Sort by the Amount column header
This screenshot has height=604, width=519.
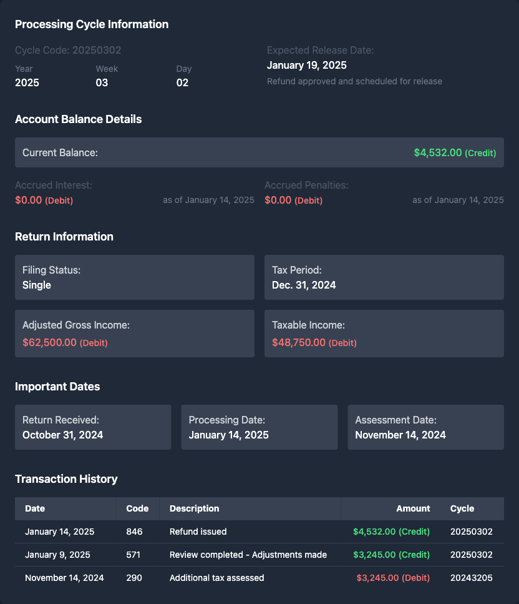pyautogui.click(x=413, y=508)
